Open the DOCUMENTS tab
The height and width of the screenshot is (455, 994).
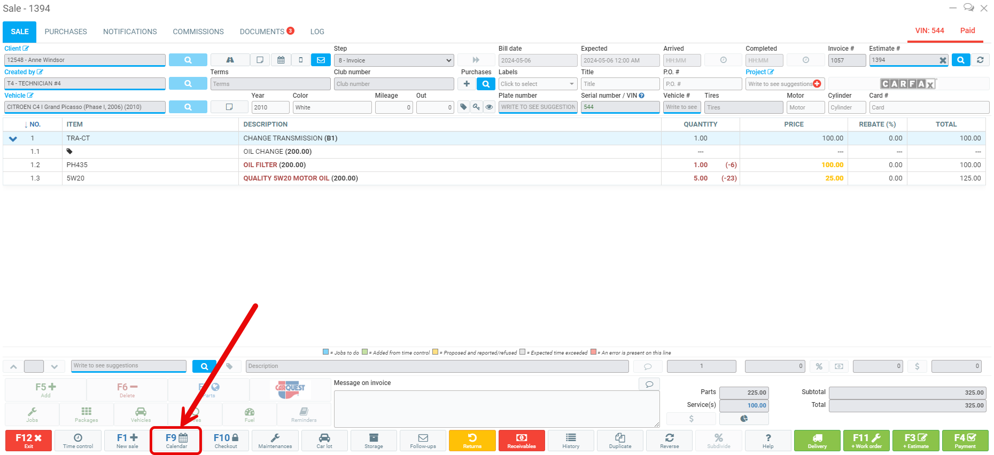point(262,32)
